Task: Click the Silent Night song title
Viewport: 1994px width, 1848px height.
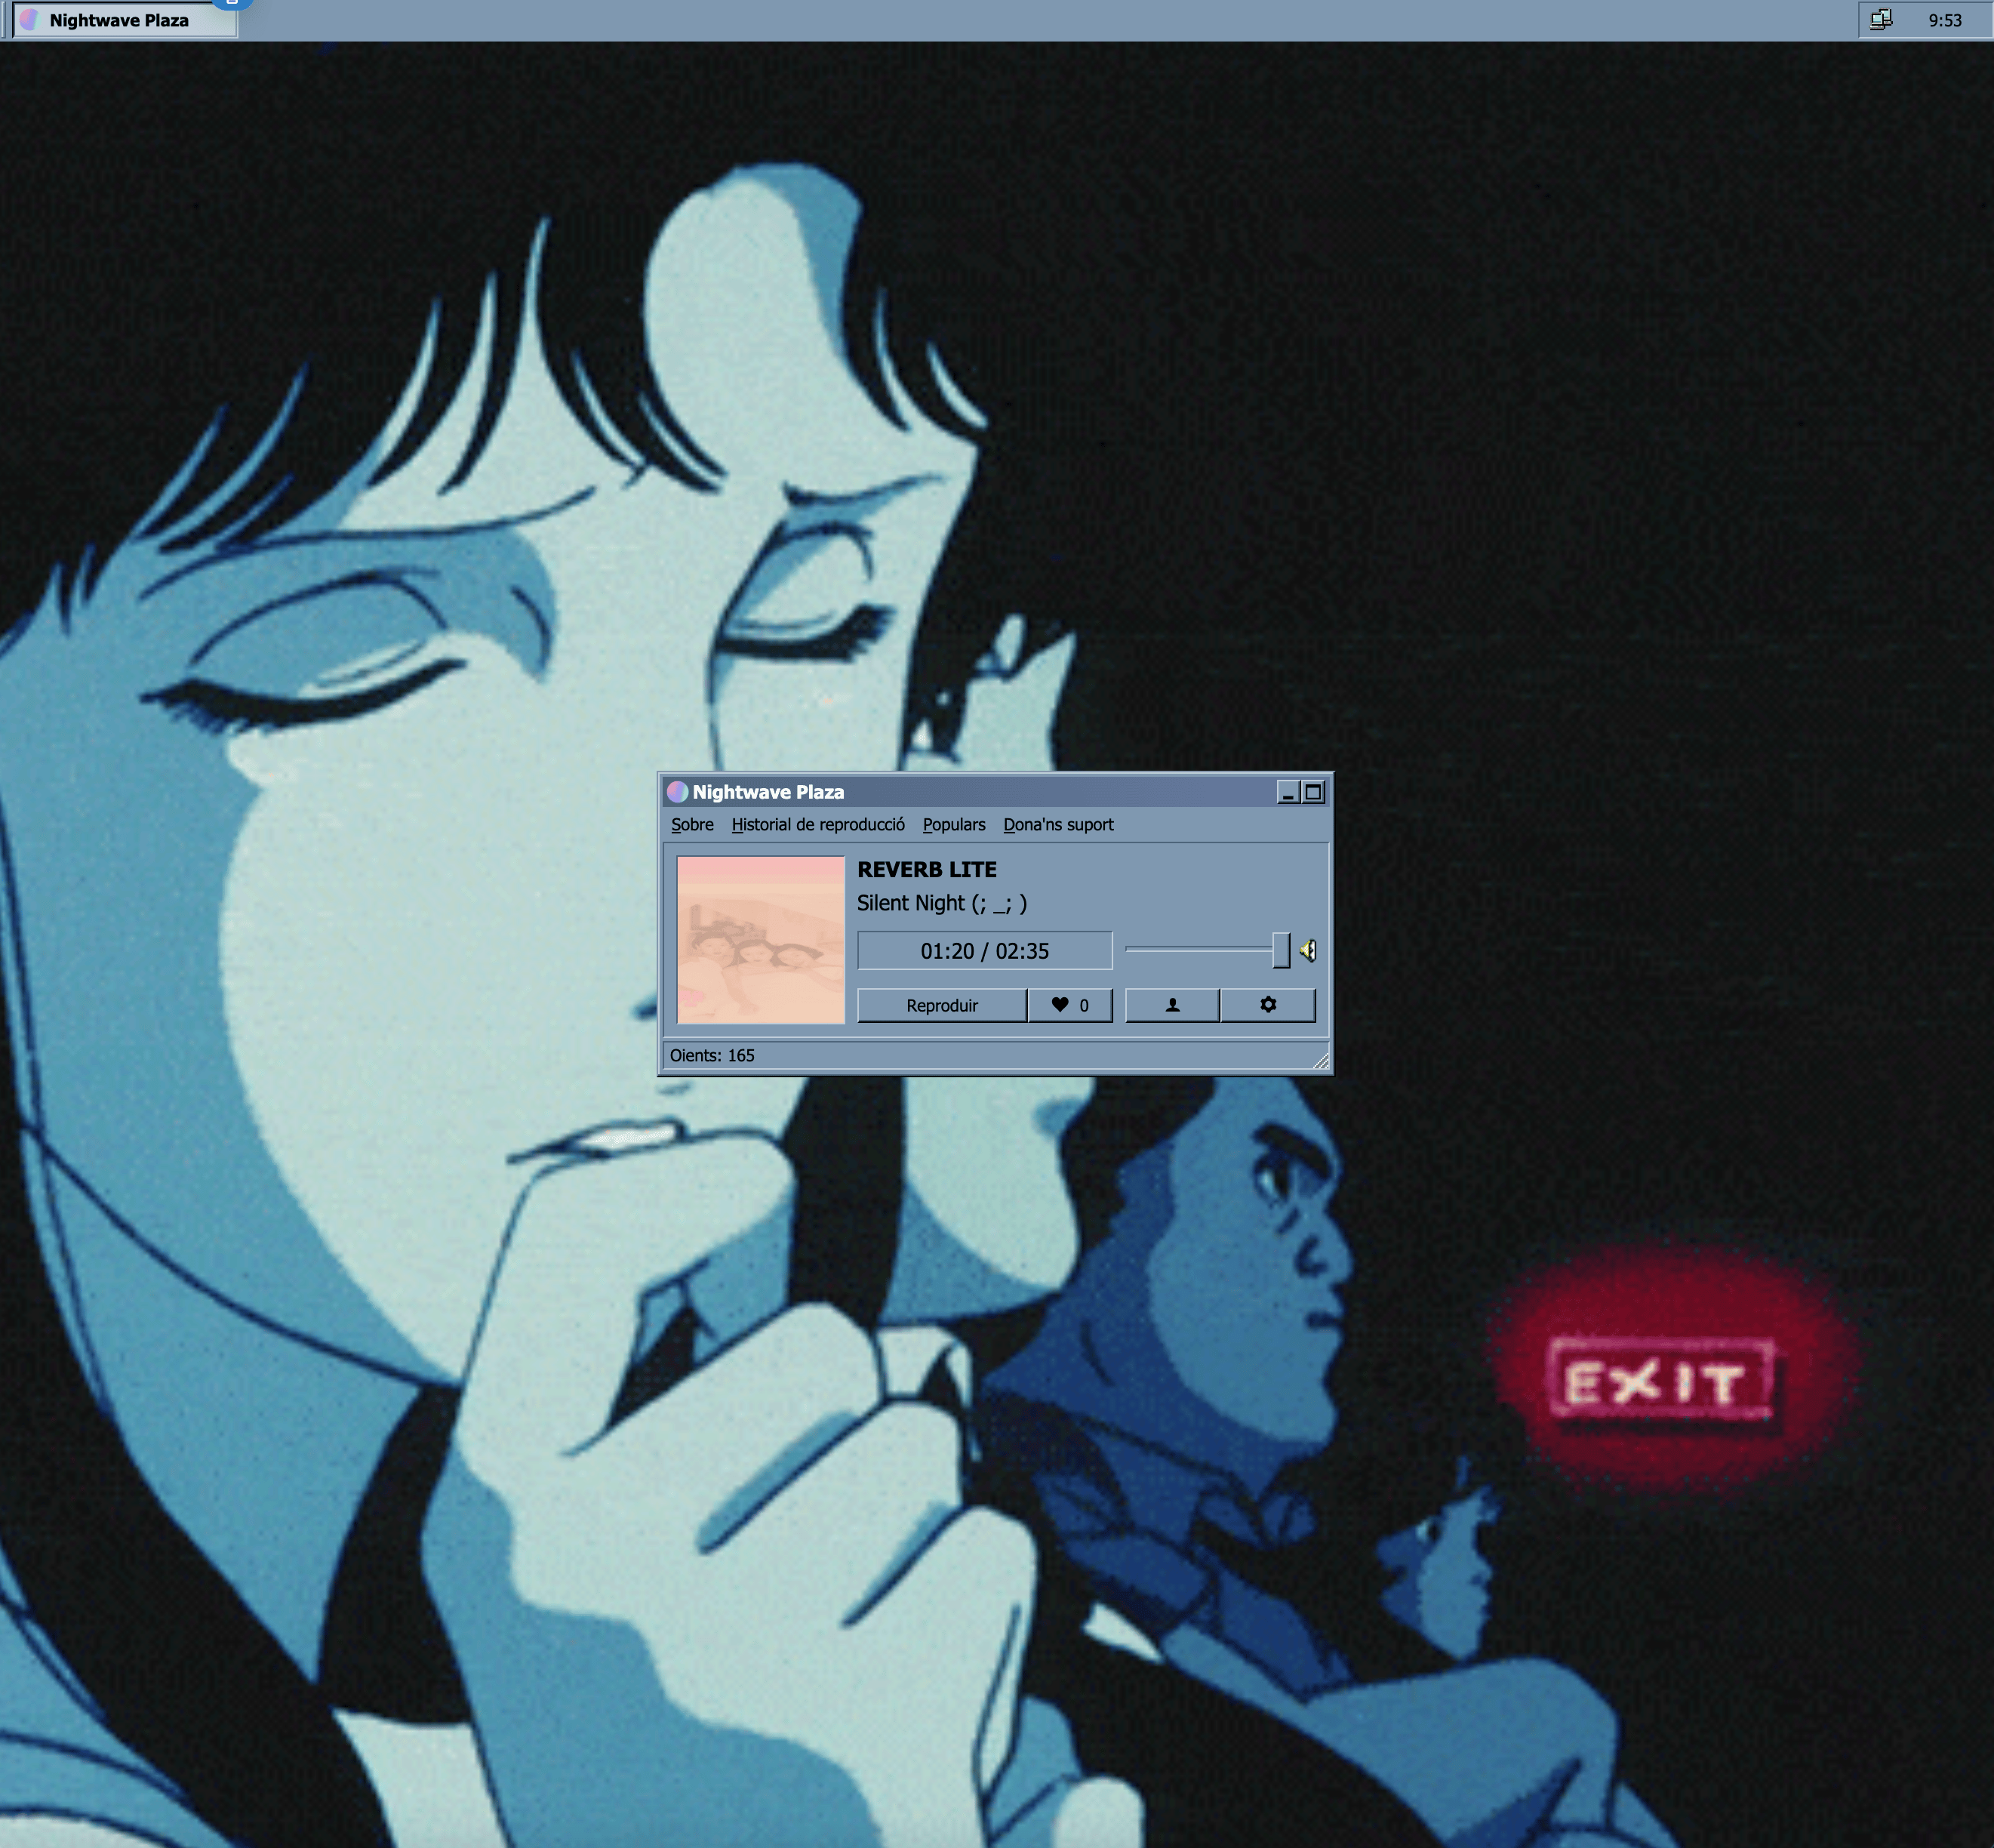Action: pos(942,903)
